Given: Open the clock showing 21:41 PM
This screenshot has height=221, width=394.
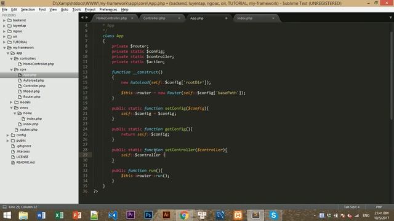Looking at the screenshot, I should click(382, 215).
